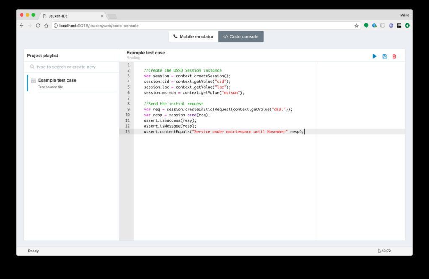Run the test case with the play icon
Screen dimensions: 429x279
375,56
